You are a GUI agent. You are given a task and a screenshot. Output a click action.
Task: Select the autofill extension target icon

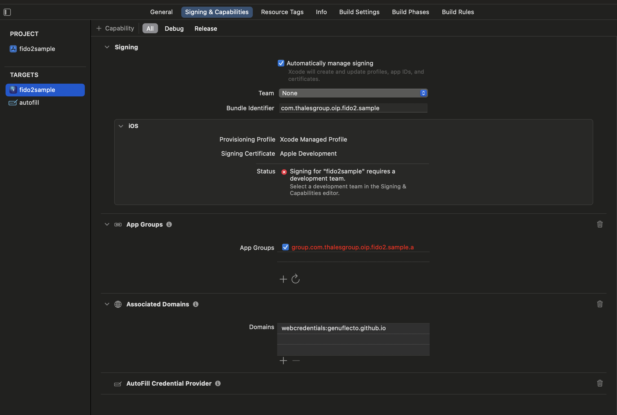[x=13, y=103]
